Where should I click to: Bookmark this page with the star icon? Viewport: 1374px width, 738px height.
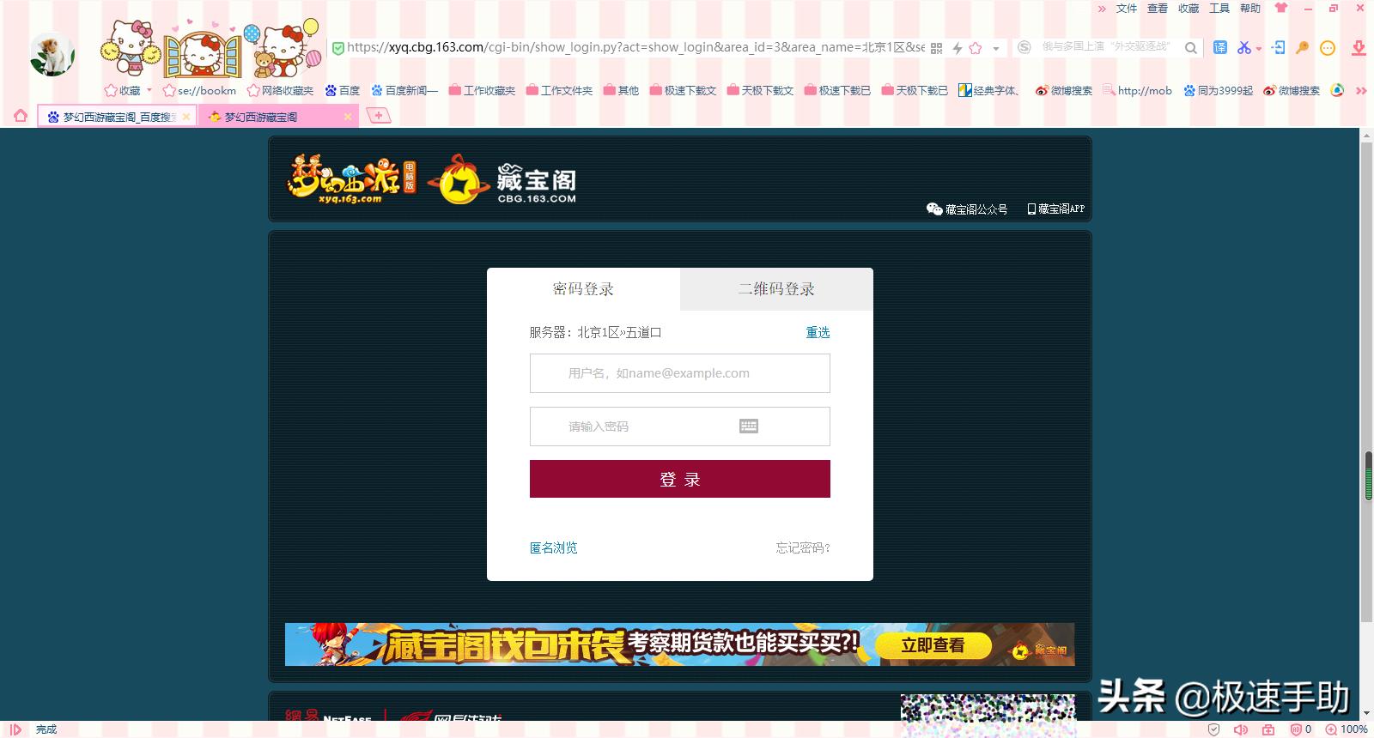pos(976,48)
